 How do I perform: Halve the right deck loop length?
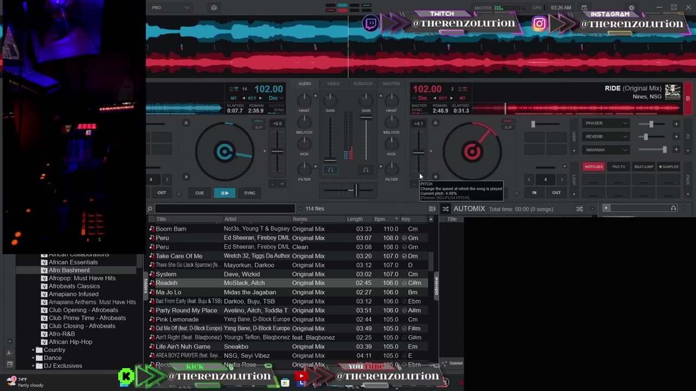(x=529, y=179)
